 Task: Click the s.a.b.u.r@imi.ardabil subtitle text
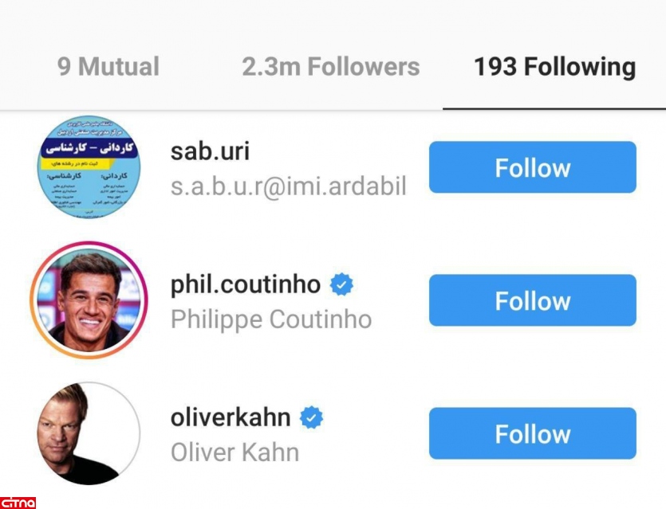click(x=288, y=186)
